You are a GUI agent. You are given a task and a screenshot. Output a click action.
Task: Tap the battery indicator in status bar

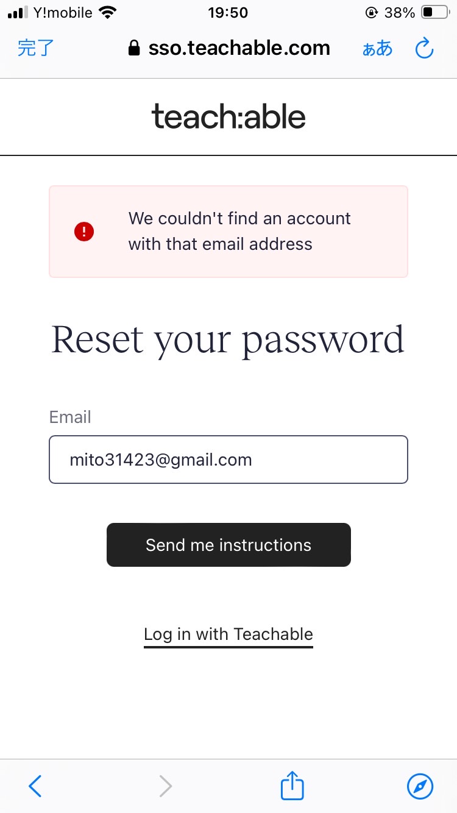click(436, 13)
